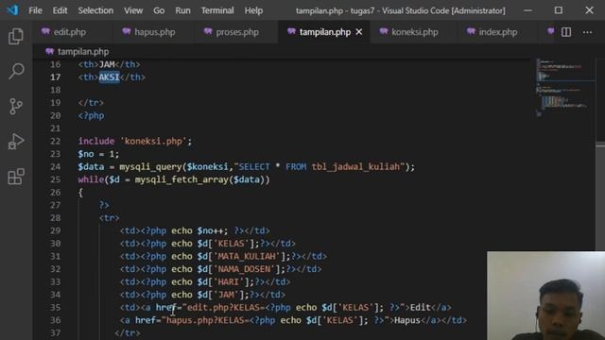
Task: Click the 'koneksi.php' include string
Action: tap(153, 141)
